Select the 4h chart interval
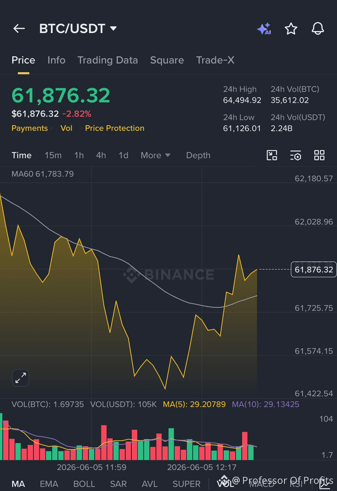Image resolution: width=337 pixels, height=491 pixels. [101, 155]
